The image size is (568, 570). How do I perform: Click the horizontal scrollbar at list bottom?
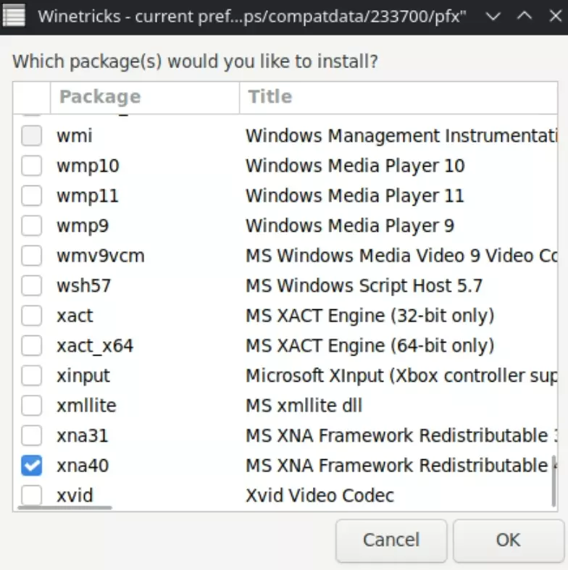tap(64, 508)
